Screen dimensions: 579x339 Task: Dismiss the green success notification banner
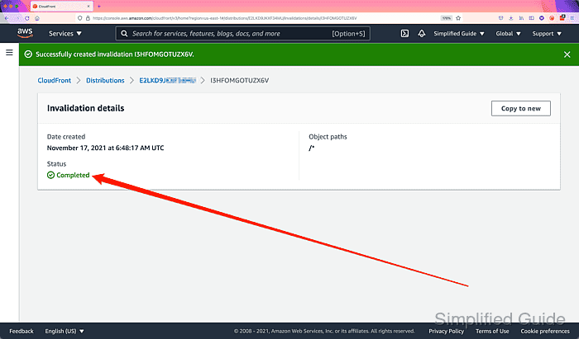tap(567, 54)
